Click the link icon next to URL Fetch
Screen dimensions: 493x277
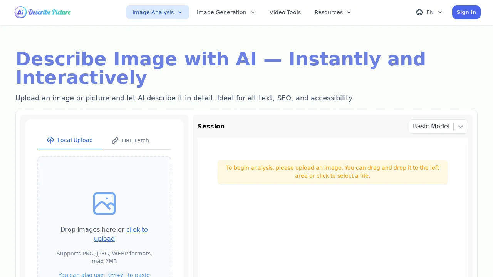tap(115, 140)
